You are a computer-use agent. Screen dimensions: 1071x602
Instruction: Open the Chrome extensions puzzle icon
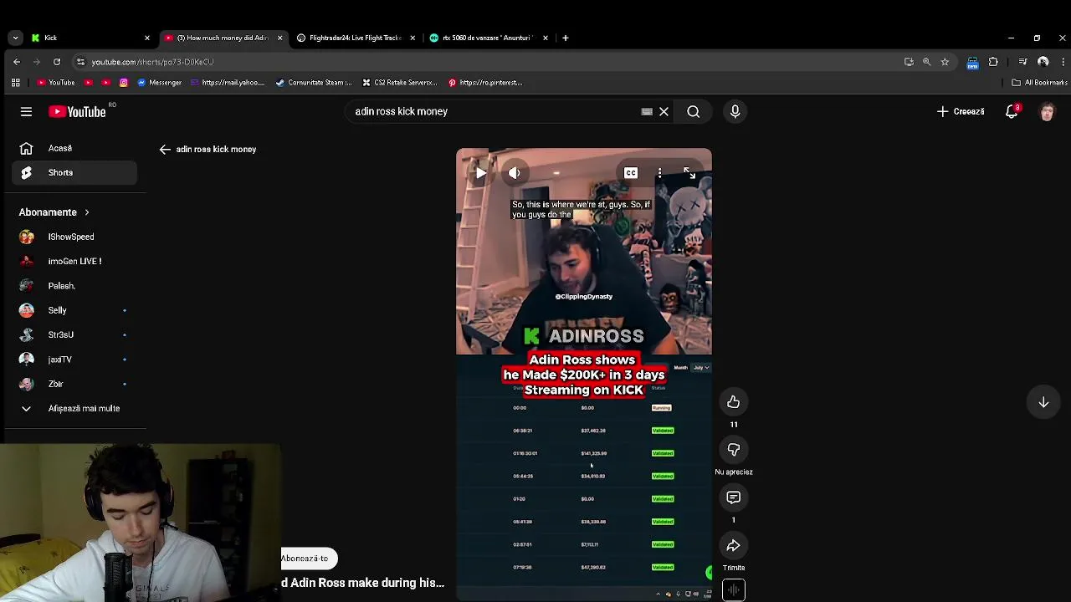993,62
